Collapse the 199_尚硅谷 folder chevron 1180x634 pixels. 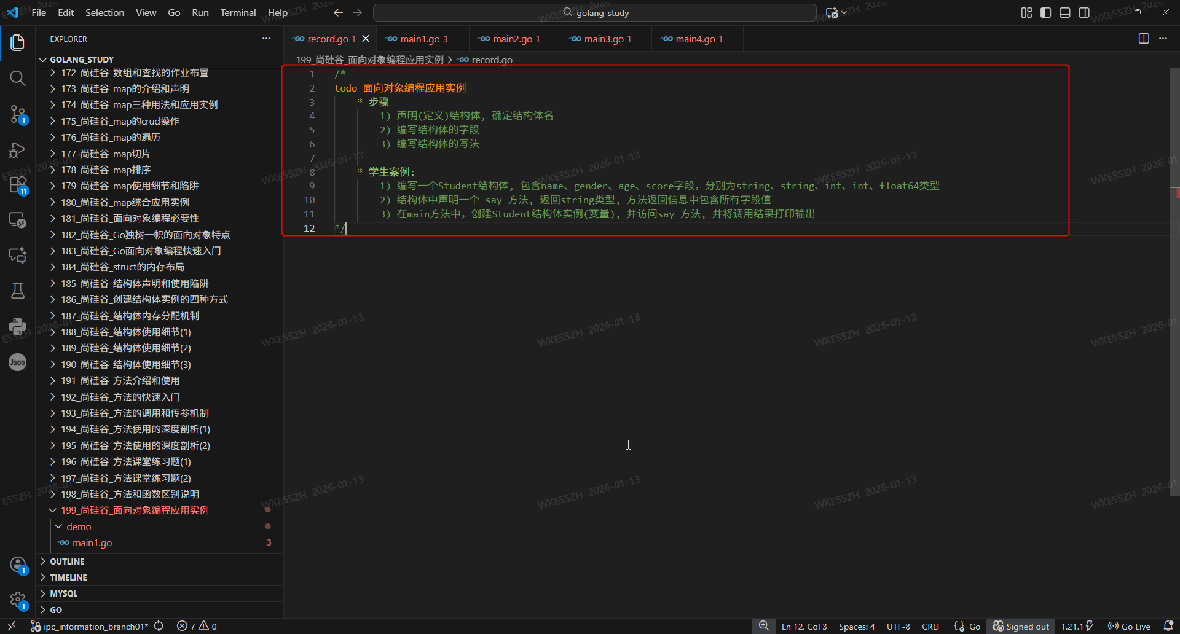tap(53, 511)
